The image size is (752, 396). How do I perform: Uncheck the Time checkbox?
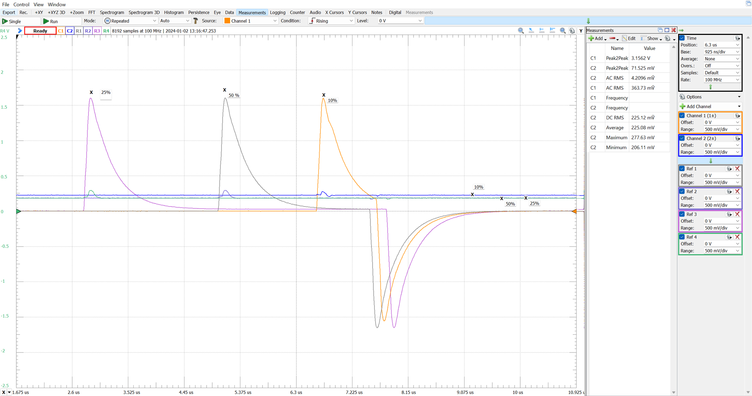point(682,38)
